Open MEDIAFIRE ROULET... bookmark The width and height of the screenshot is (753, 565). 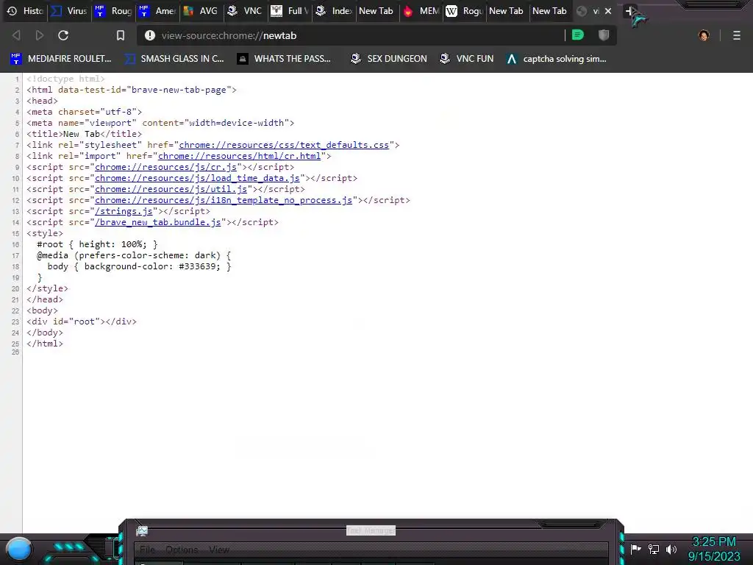(61, 59)
